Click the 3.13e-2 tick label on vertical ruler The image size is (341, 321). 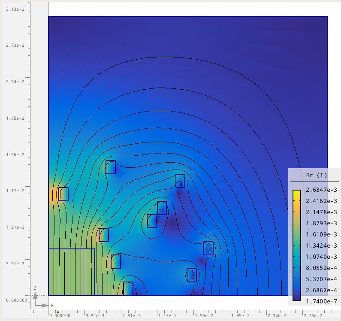(15, 9)
